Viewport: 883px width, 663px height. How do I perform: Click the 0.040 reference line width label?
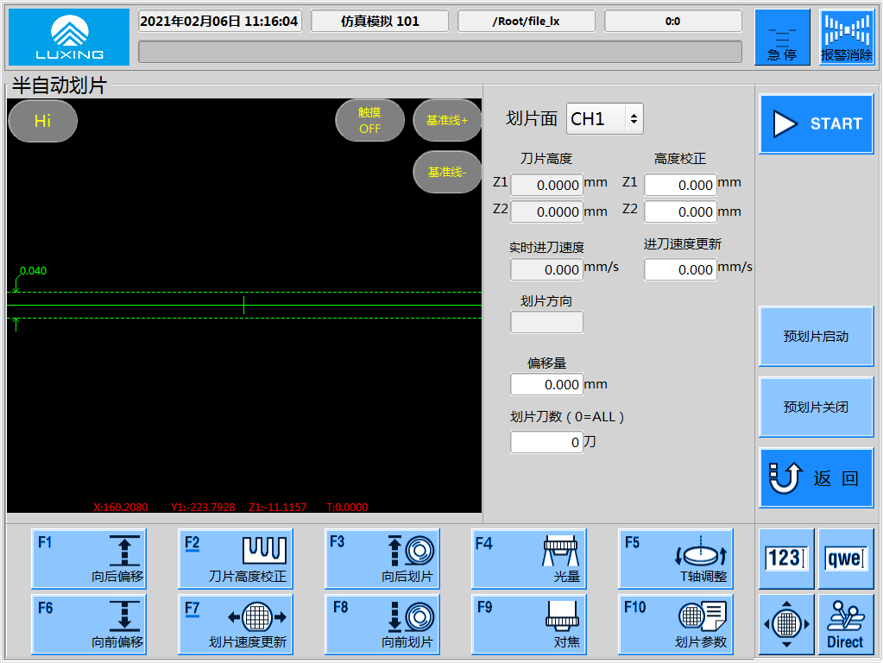(x=33, y=271)
